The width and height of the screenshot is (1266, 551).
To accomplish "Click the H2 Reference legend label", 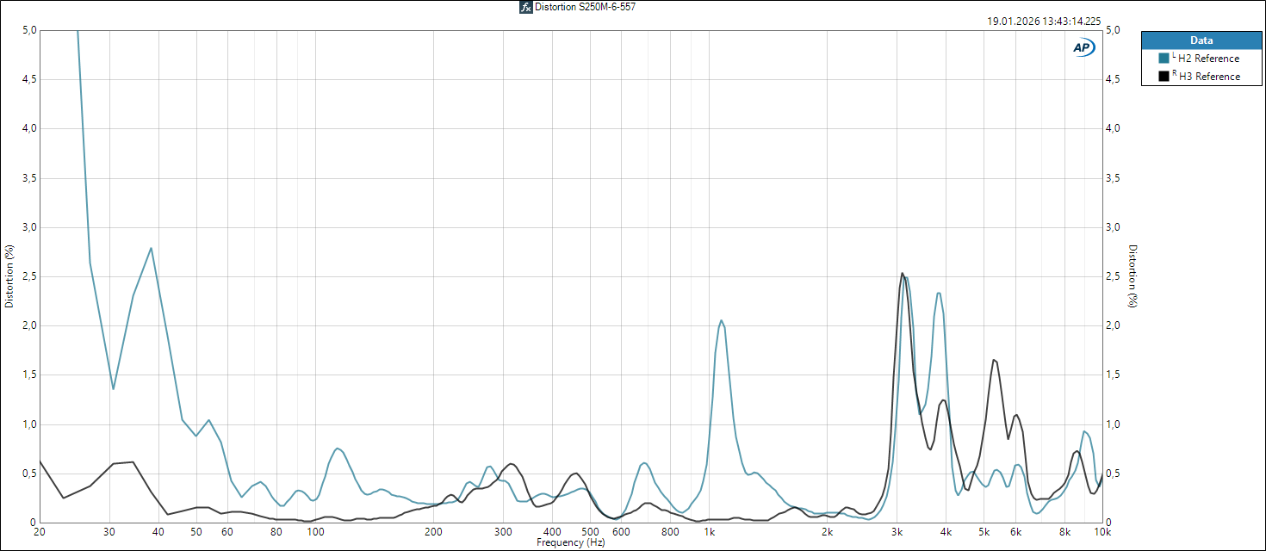I will point(1208,59).
